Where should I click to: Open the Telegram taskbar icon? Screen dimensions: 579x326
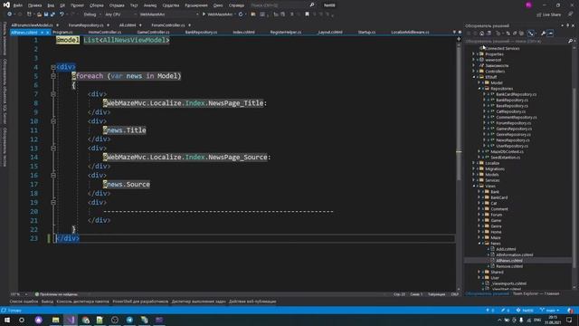pos(129,320)
